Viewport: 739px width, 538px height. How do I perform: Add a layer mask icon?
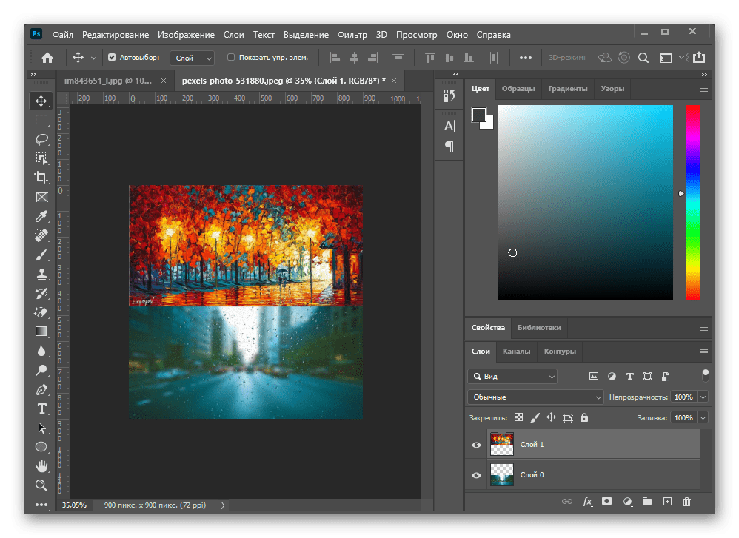tap(606, 502)
